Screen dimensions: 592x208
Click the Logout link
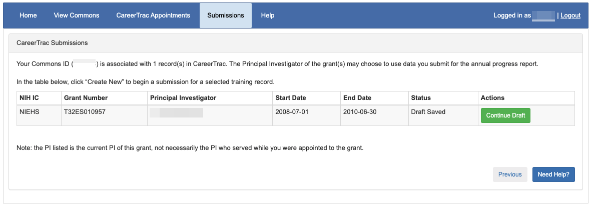[570, 15]
